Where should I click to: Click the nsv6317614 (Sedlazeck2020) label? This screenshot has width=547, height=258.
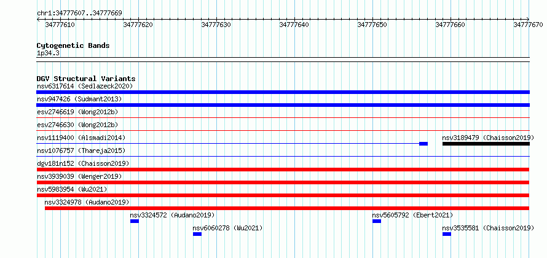(85, 86)
